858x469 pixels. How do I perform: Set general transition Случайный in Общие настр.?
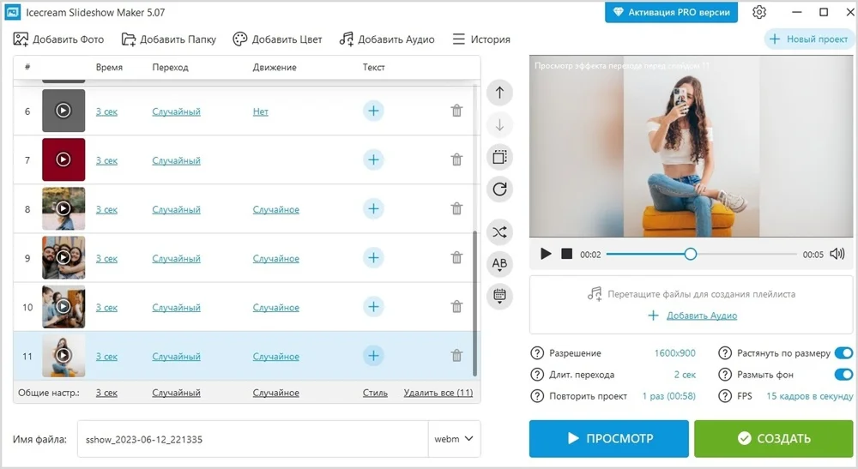[x=176, y=393]
